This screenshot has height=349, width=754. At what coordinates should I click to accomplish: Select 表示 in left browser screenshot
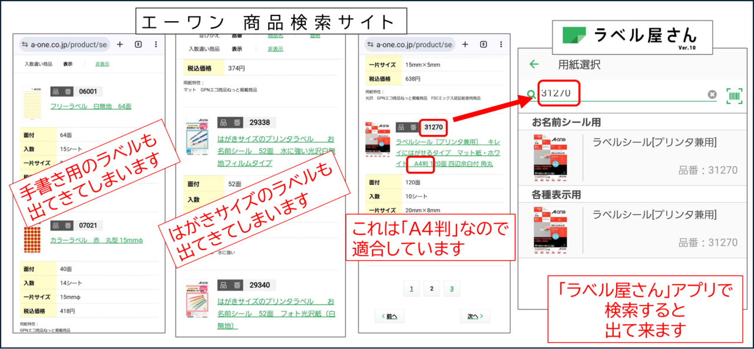(x=68, y=64)
